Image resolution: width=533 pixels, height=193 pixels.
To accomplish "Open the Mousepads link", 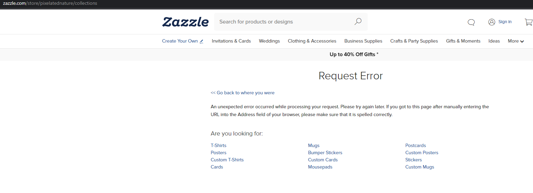I will tap(320, 167).
